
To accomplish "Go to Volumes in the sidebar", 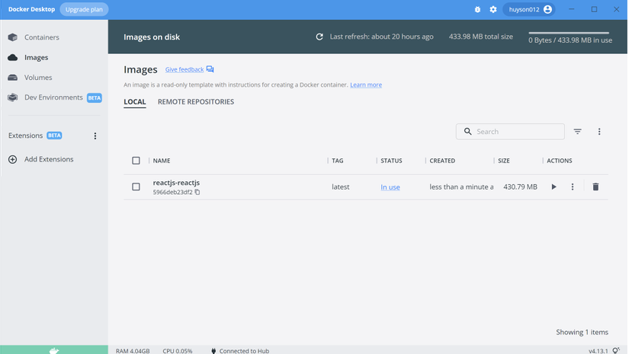I will point(38,78).
